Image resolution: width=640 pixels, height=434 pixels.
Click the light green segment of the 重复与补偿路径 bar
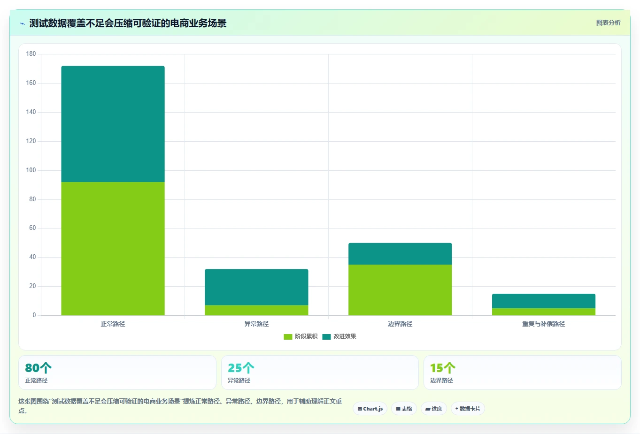[x=544, y=312]
